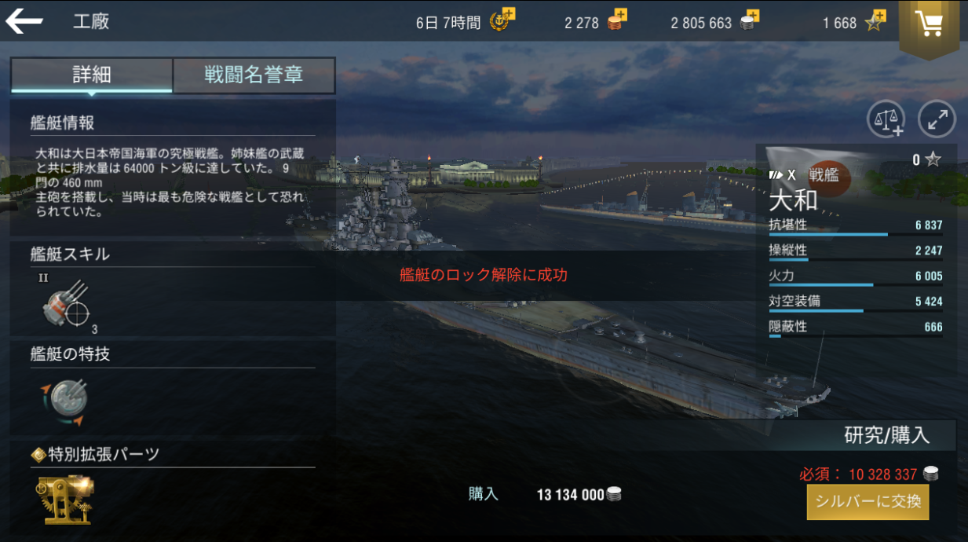Click the 研究/購入 header
Screen dimensions: 968x542
pos(887,435)
